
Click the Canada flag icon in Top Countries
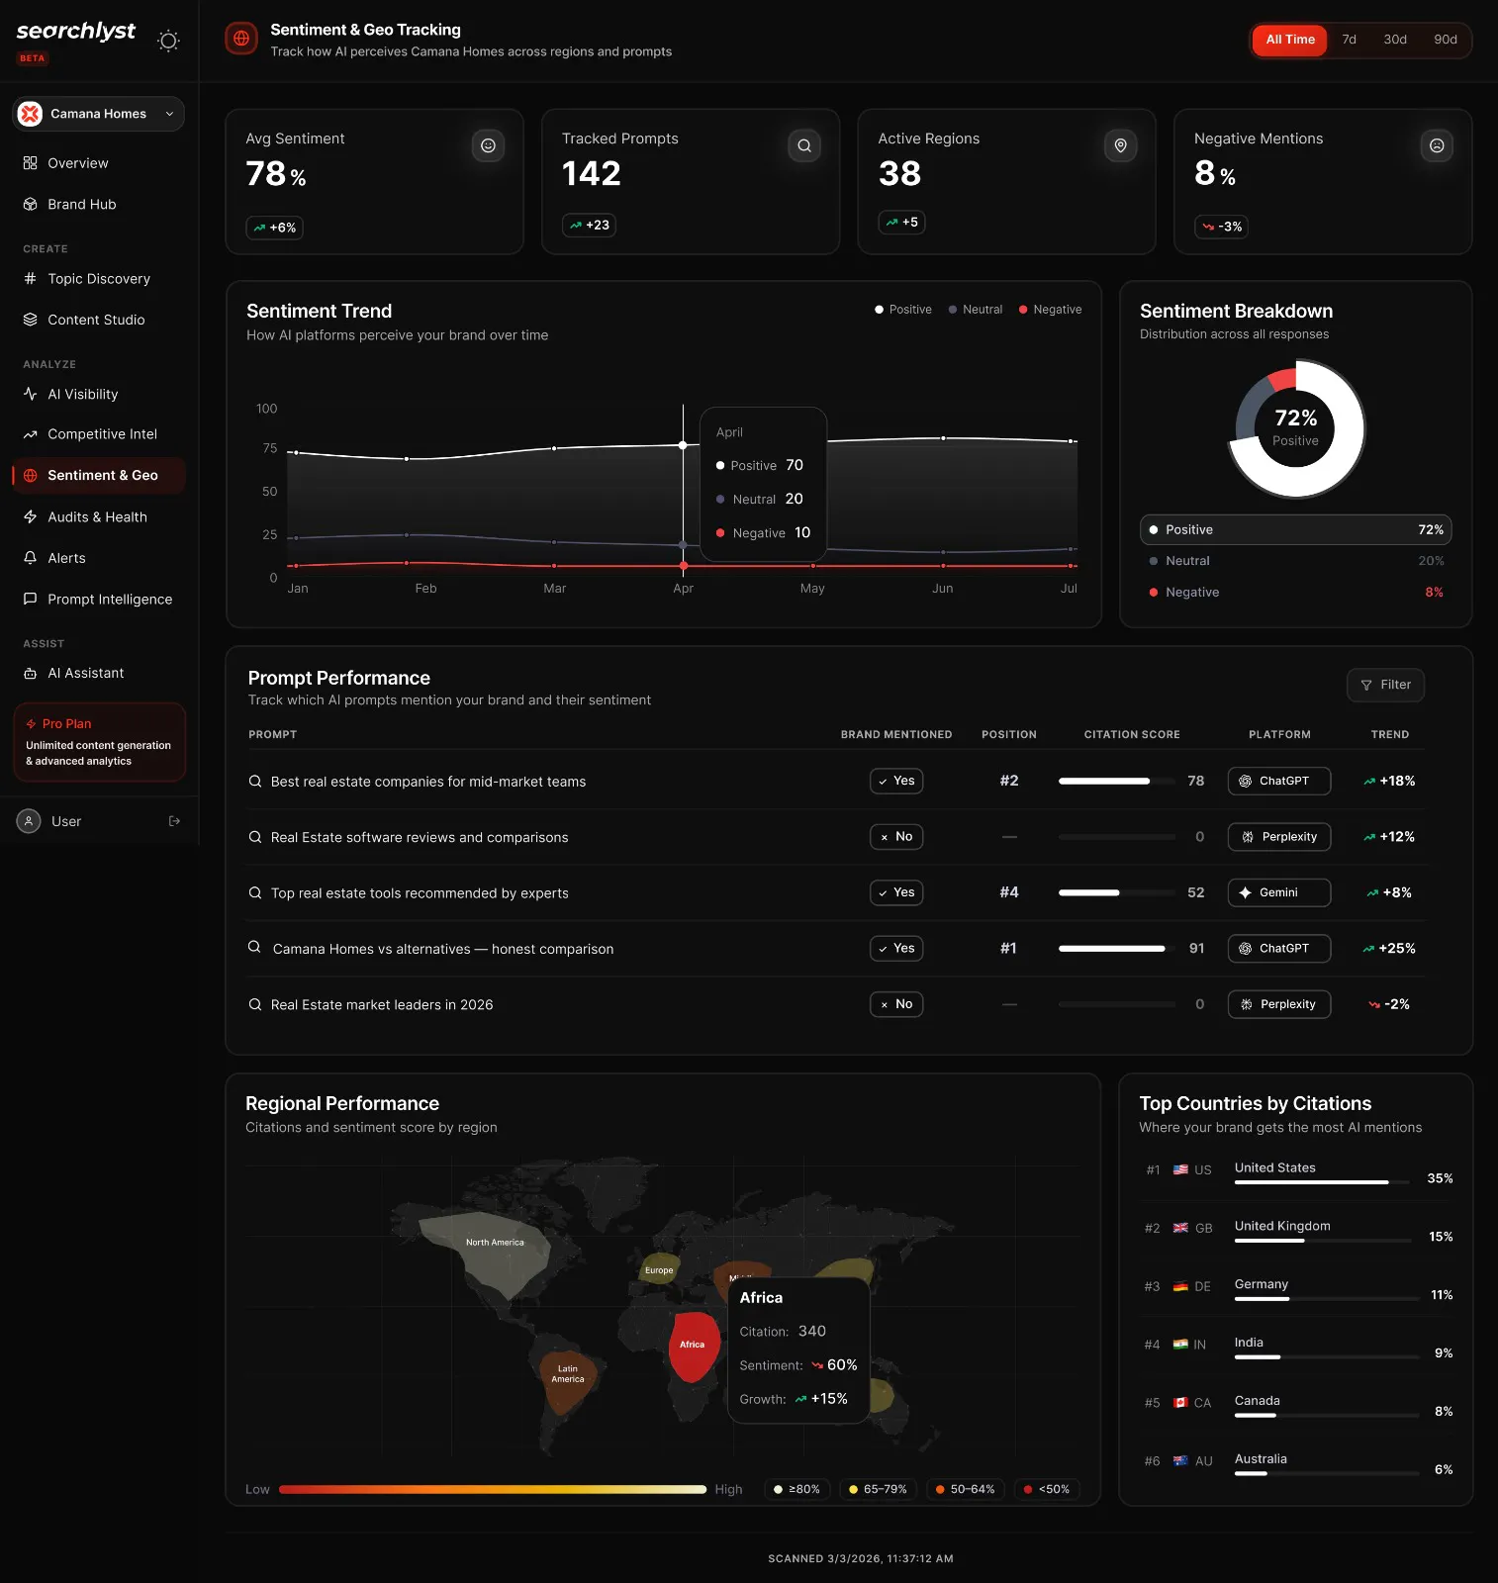(1180, 1403)
